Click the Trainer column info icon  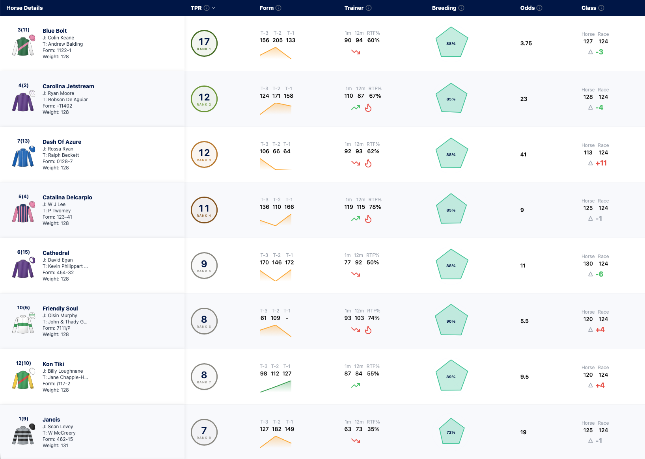[369, 8]
